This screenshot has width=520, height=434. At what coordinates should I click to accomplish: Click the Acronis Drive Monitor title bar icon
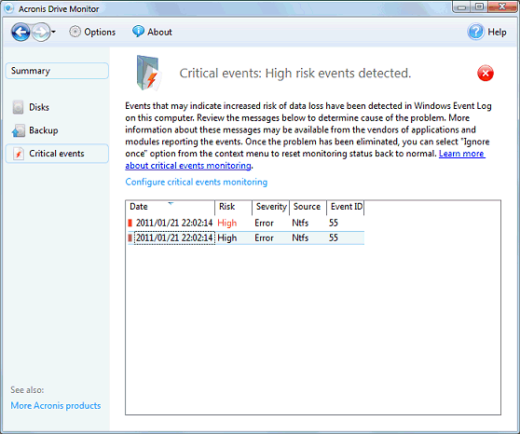click(x=9, y=8)
